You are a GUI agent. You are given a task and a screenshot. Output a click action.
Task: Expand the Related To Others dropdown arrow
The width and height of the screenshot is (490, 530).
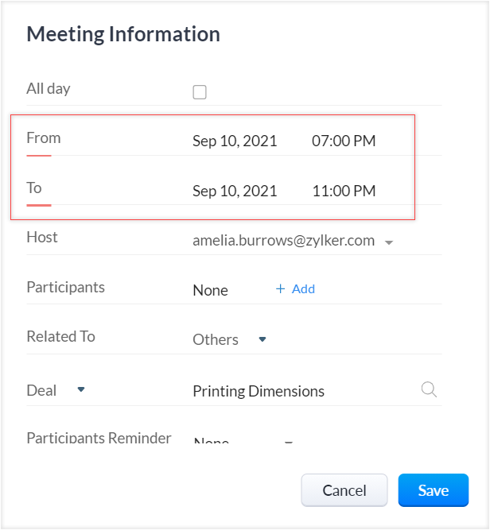click(262, 339)
